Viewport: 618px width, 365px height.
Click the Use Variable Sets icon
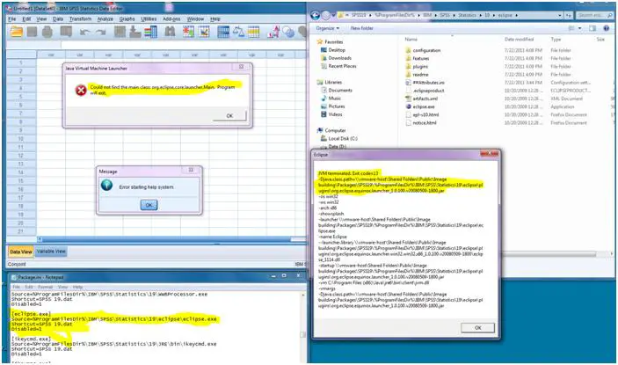click(x=288, y=32)
